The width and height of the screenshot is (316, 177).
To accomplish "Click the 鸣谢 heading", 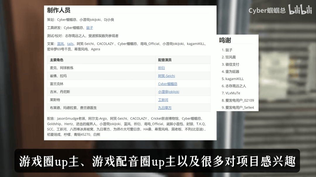I will (x=225, y=40).
